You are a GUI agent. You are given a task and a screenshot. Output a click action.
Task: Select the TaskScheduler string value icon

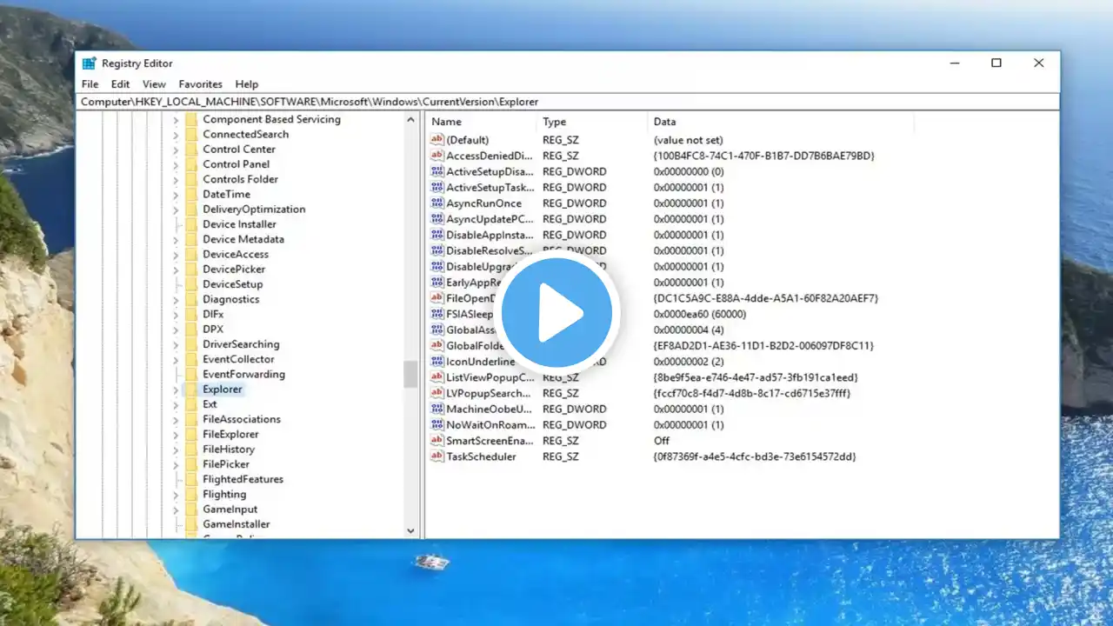437,456
